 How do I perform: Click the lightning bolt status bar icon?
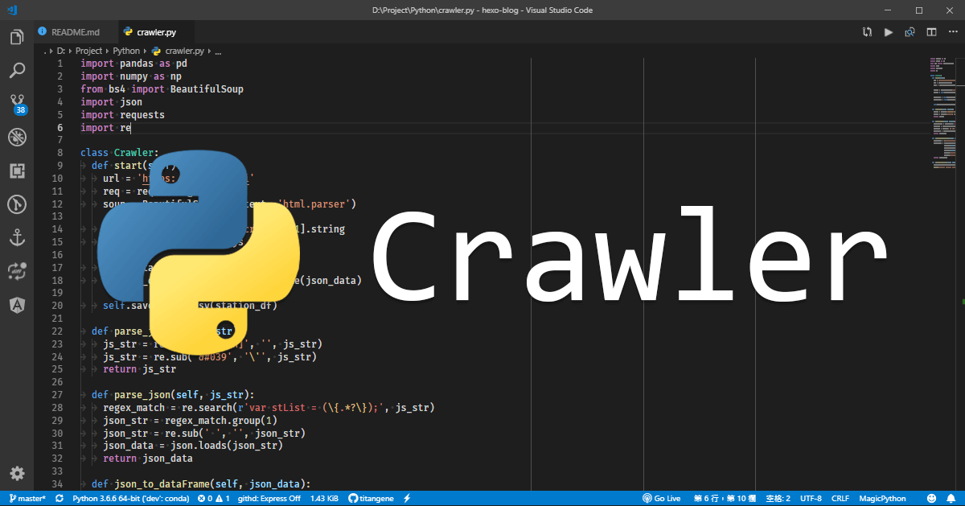tap(407, 499)
